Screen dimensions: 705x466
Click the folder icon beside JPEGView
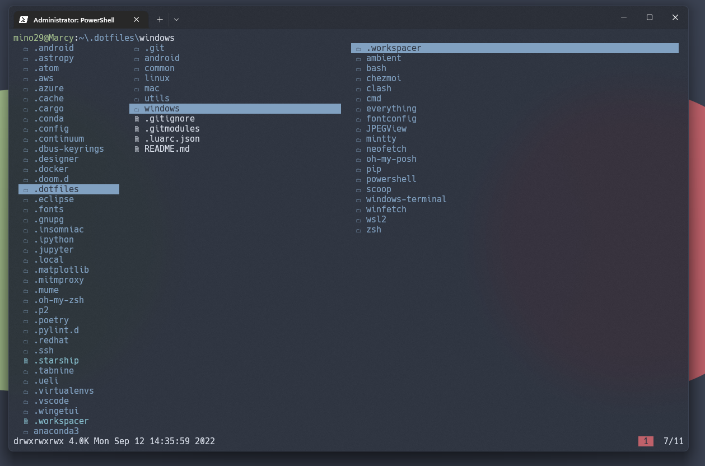pyautogui.click(x=358, y=129)
